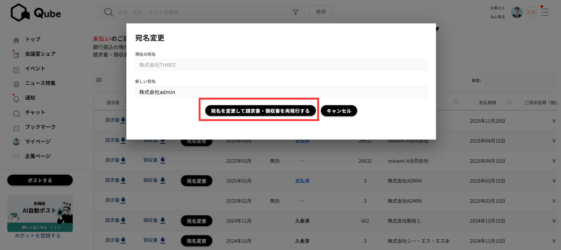
Task: Click the AI自動ポスト banner thumbnail
Action: coord(40,213)
